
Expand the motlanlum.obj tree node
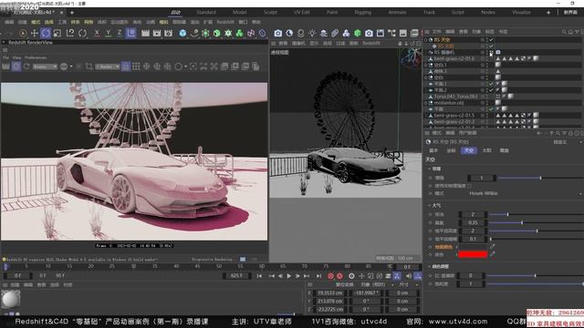coord(426,103)
